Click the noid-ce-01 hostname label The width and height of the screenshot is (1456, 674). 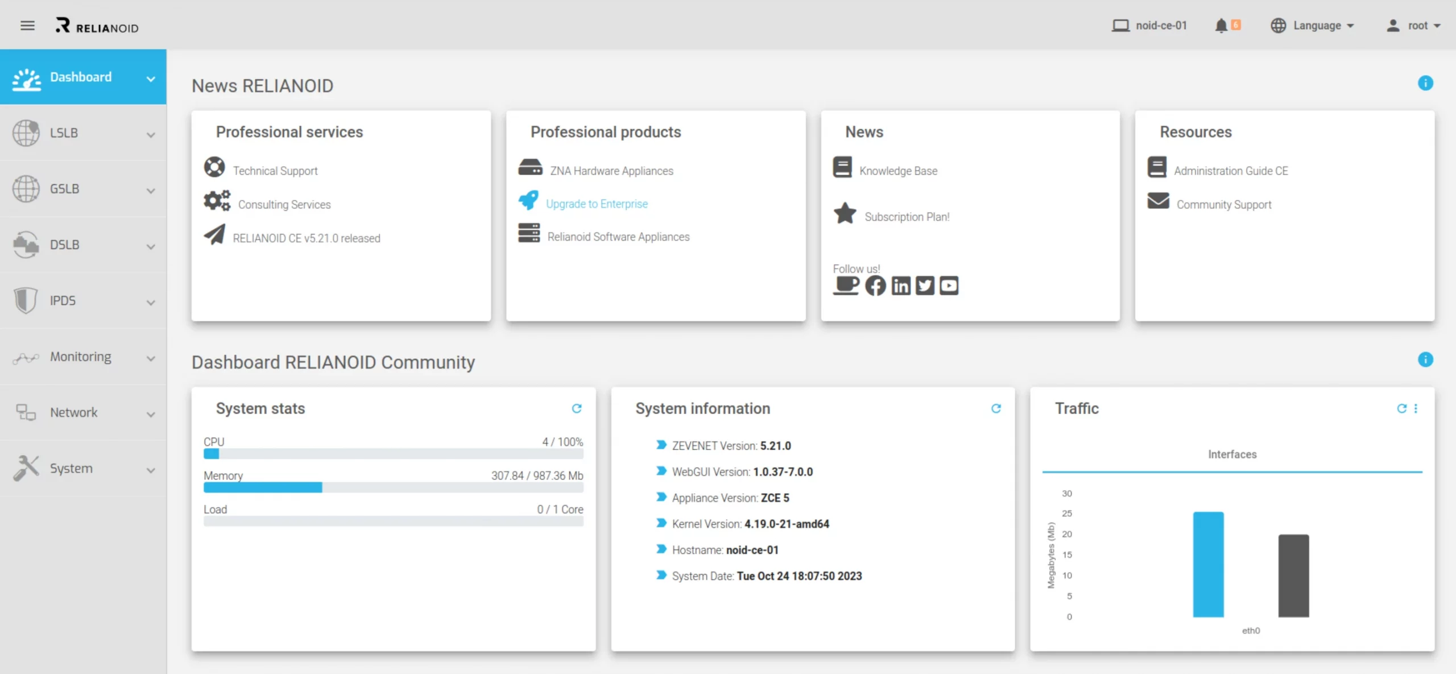pyautogui.click(x=1161, y=26)
